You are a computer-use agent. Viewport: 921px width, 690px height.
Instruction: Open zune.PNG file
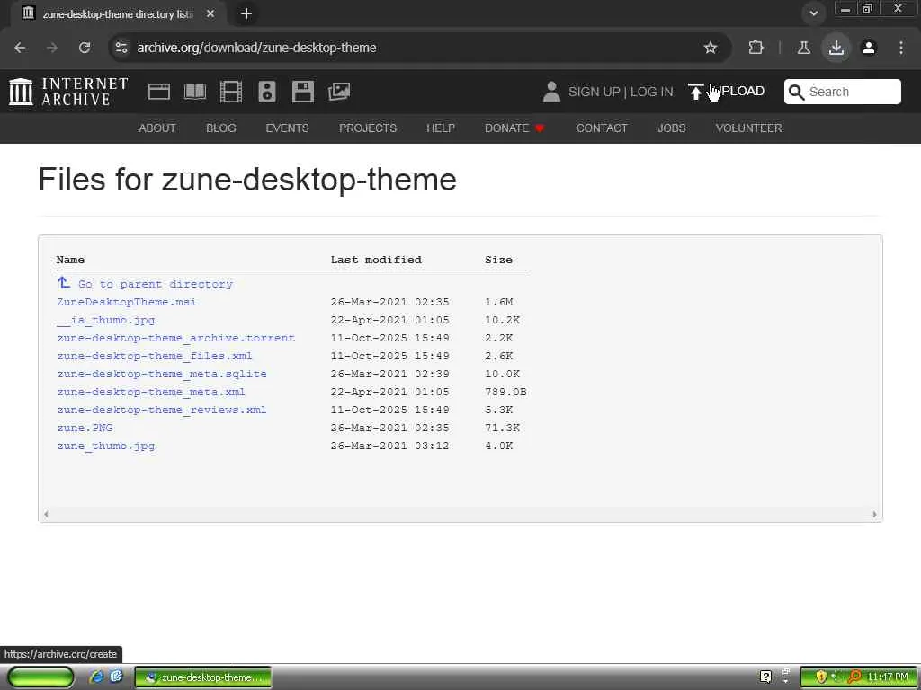[85, 428]
